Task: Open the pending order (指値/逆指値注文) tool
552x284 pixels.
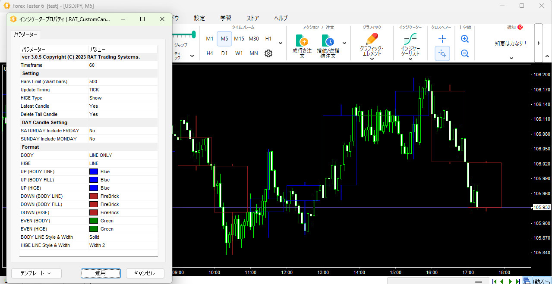Action: pos(328,47)
